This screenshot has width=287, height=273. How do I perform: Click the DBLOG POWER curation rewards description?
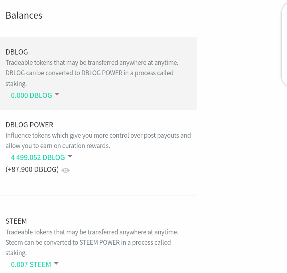click(x=58, y=146)
